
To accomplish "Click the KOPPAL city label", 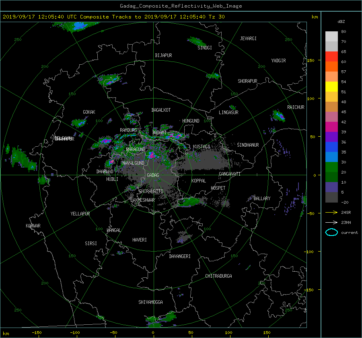I will tap(199, 181).
